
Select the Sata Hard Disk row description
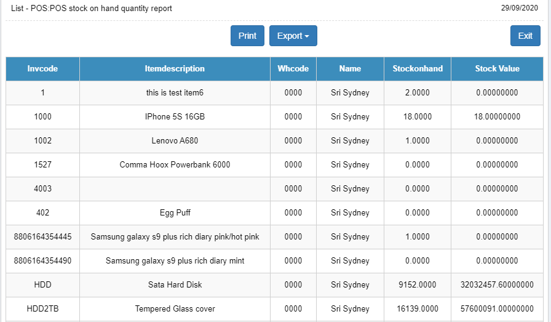175,285
